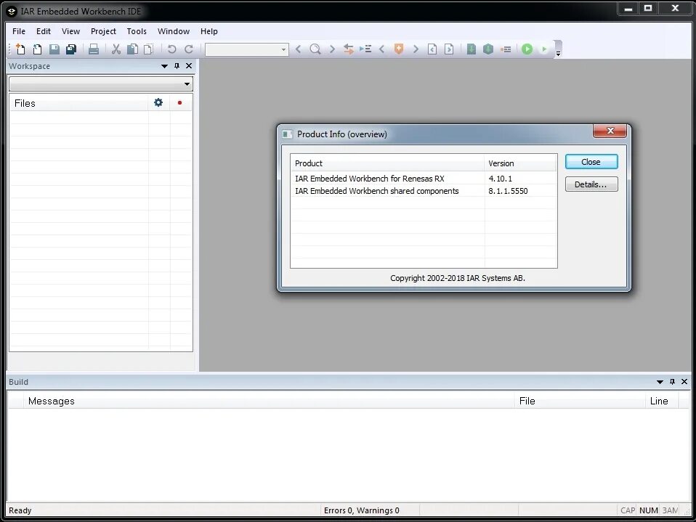Image resolution: width=696 pixels, height=522 pixels.
Task: Click the Debug without Downloading small play icon
Action: point(543,49)
